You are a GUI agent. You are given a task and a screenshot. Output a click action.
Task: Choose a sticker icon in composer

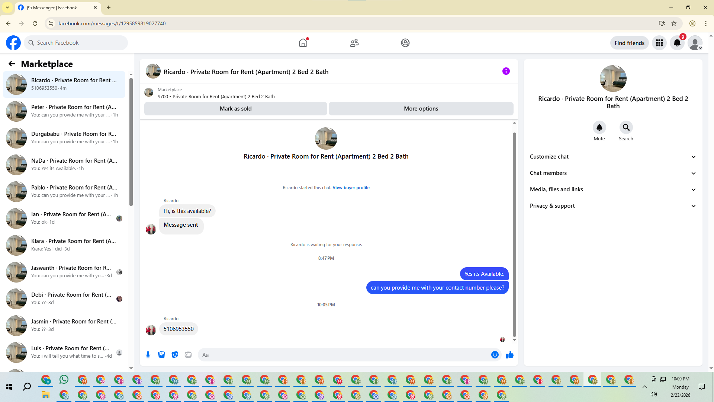coord(175,355)
